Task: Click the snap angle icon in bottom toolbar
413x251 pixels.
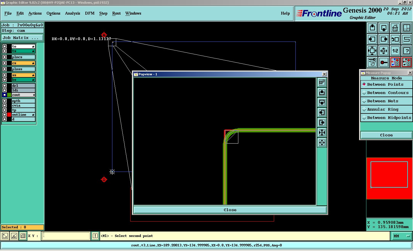Action: click(14, 236)
